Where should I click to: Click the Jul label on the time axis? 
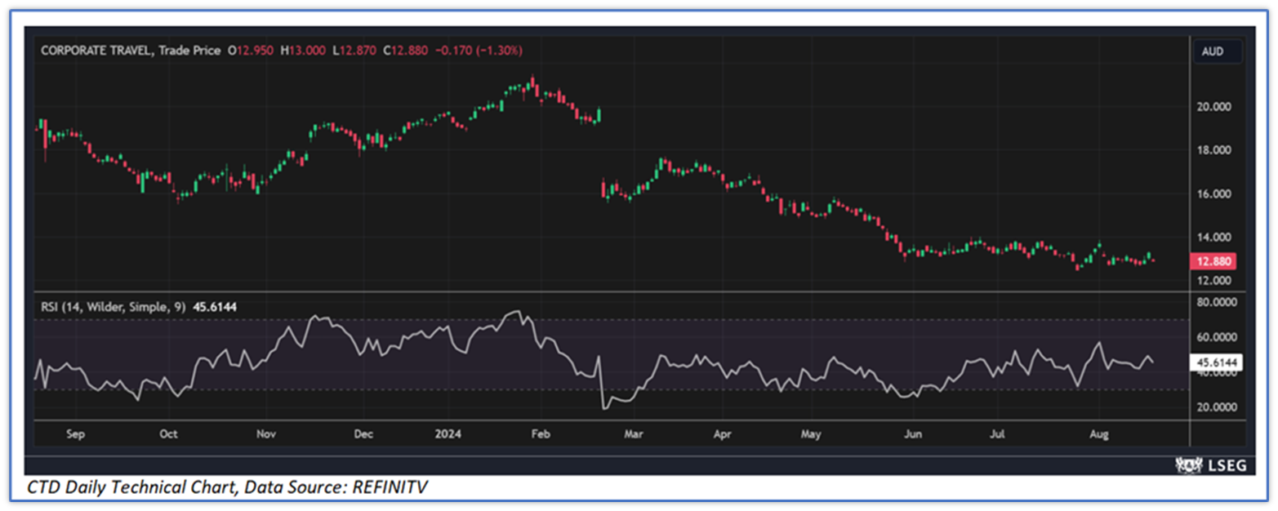(996, 435)
